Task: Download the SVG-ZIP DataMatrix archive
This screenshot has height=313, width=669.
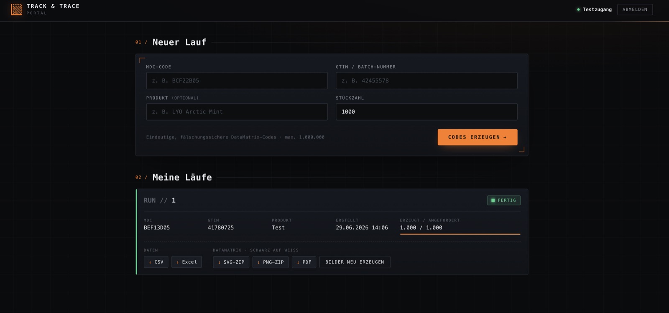Action: pyautogui.click(x=231, y=262)
